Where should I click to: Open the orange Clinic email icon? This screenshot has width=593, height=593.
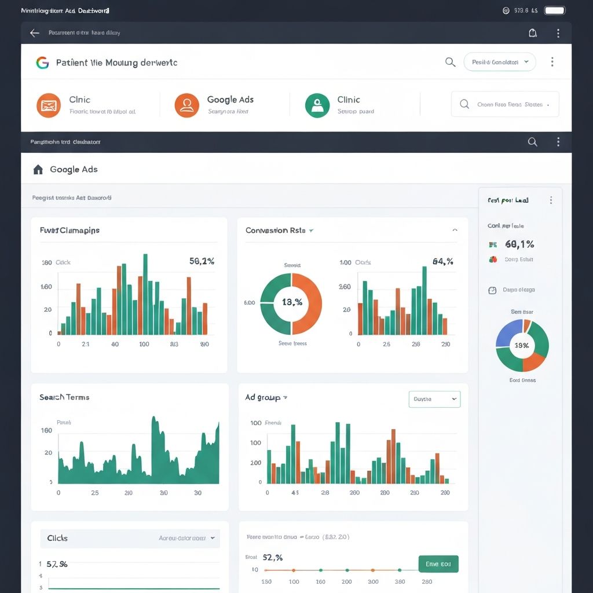(x=49, y=105)
